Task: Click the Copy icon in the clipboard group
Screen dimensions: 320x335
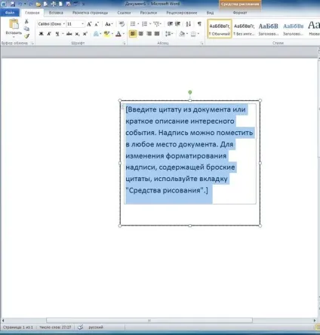Action: [x=26, y=29]
